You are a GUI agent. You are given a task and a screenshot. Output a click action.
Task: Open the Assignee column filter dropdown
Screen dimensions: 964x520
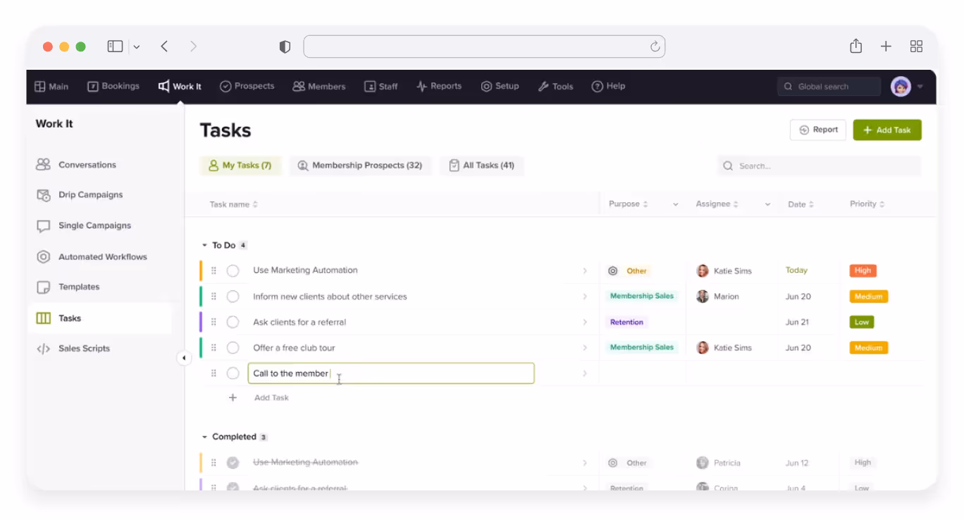[x=767, y=205]
